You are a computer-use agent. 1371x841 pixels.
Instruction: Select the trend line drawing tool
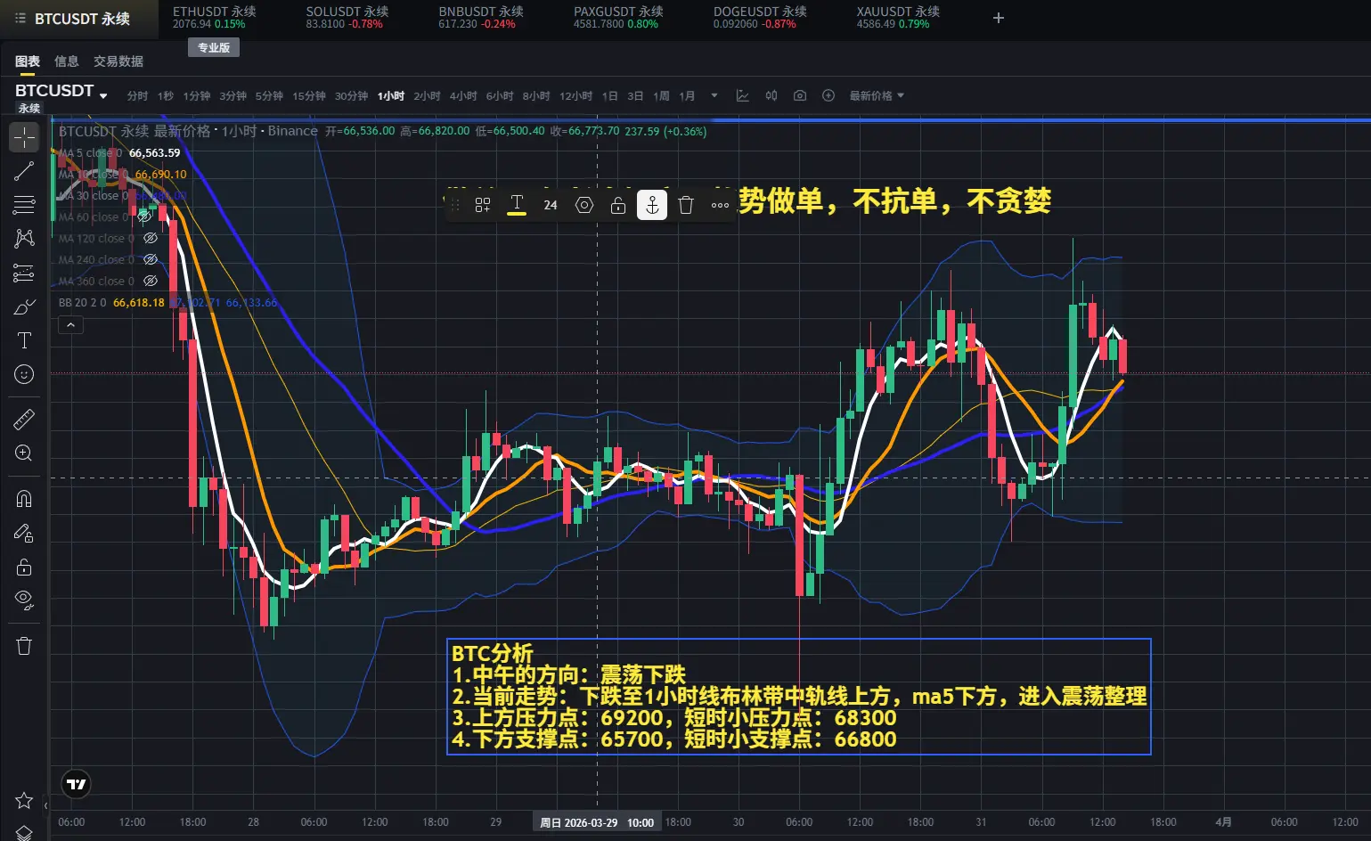point(24,171)
